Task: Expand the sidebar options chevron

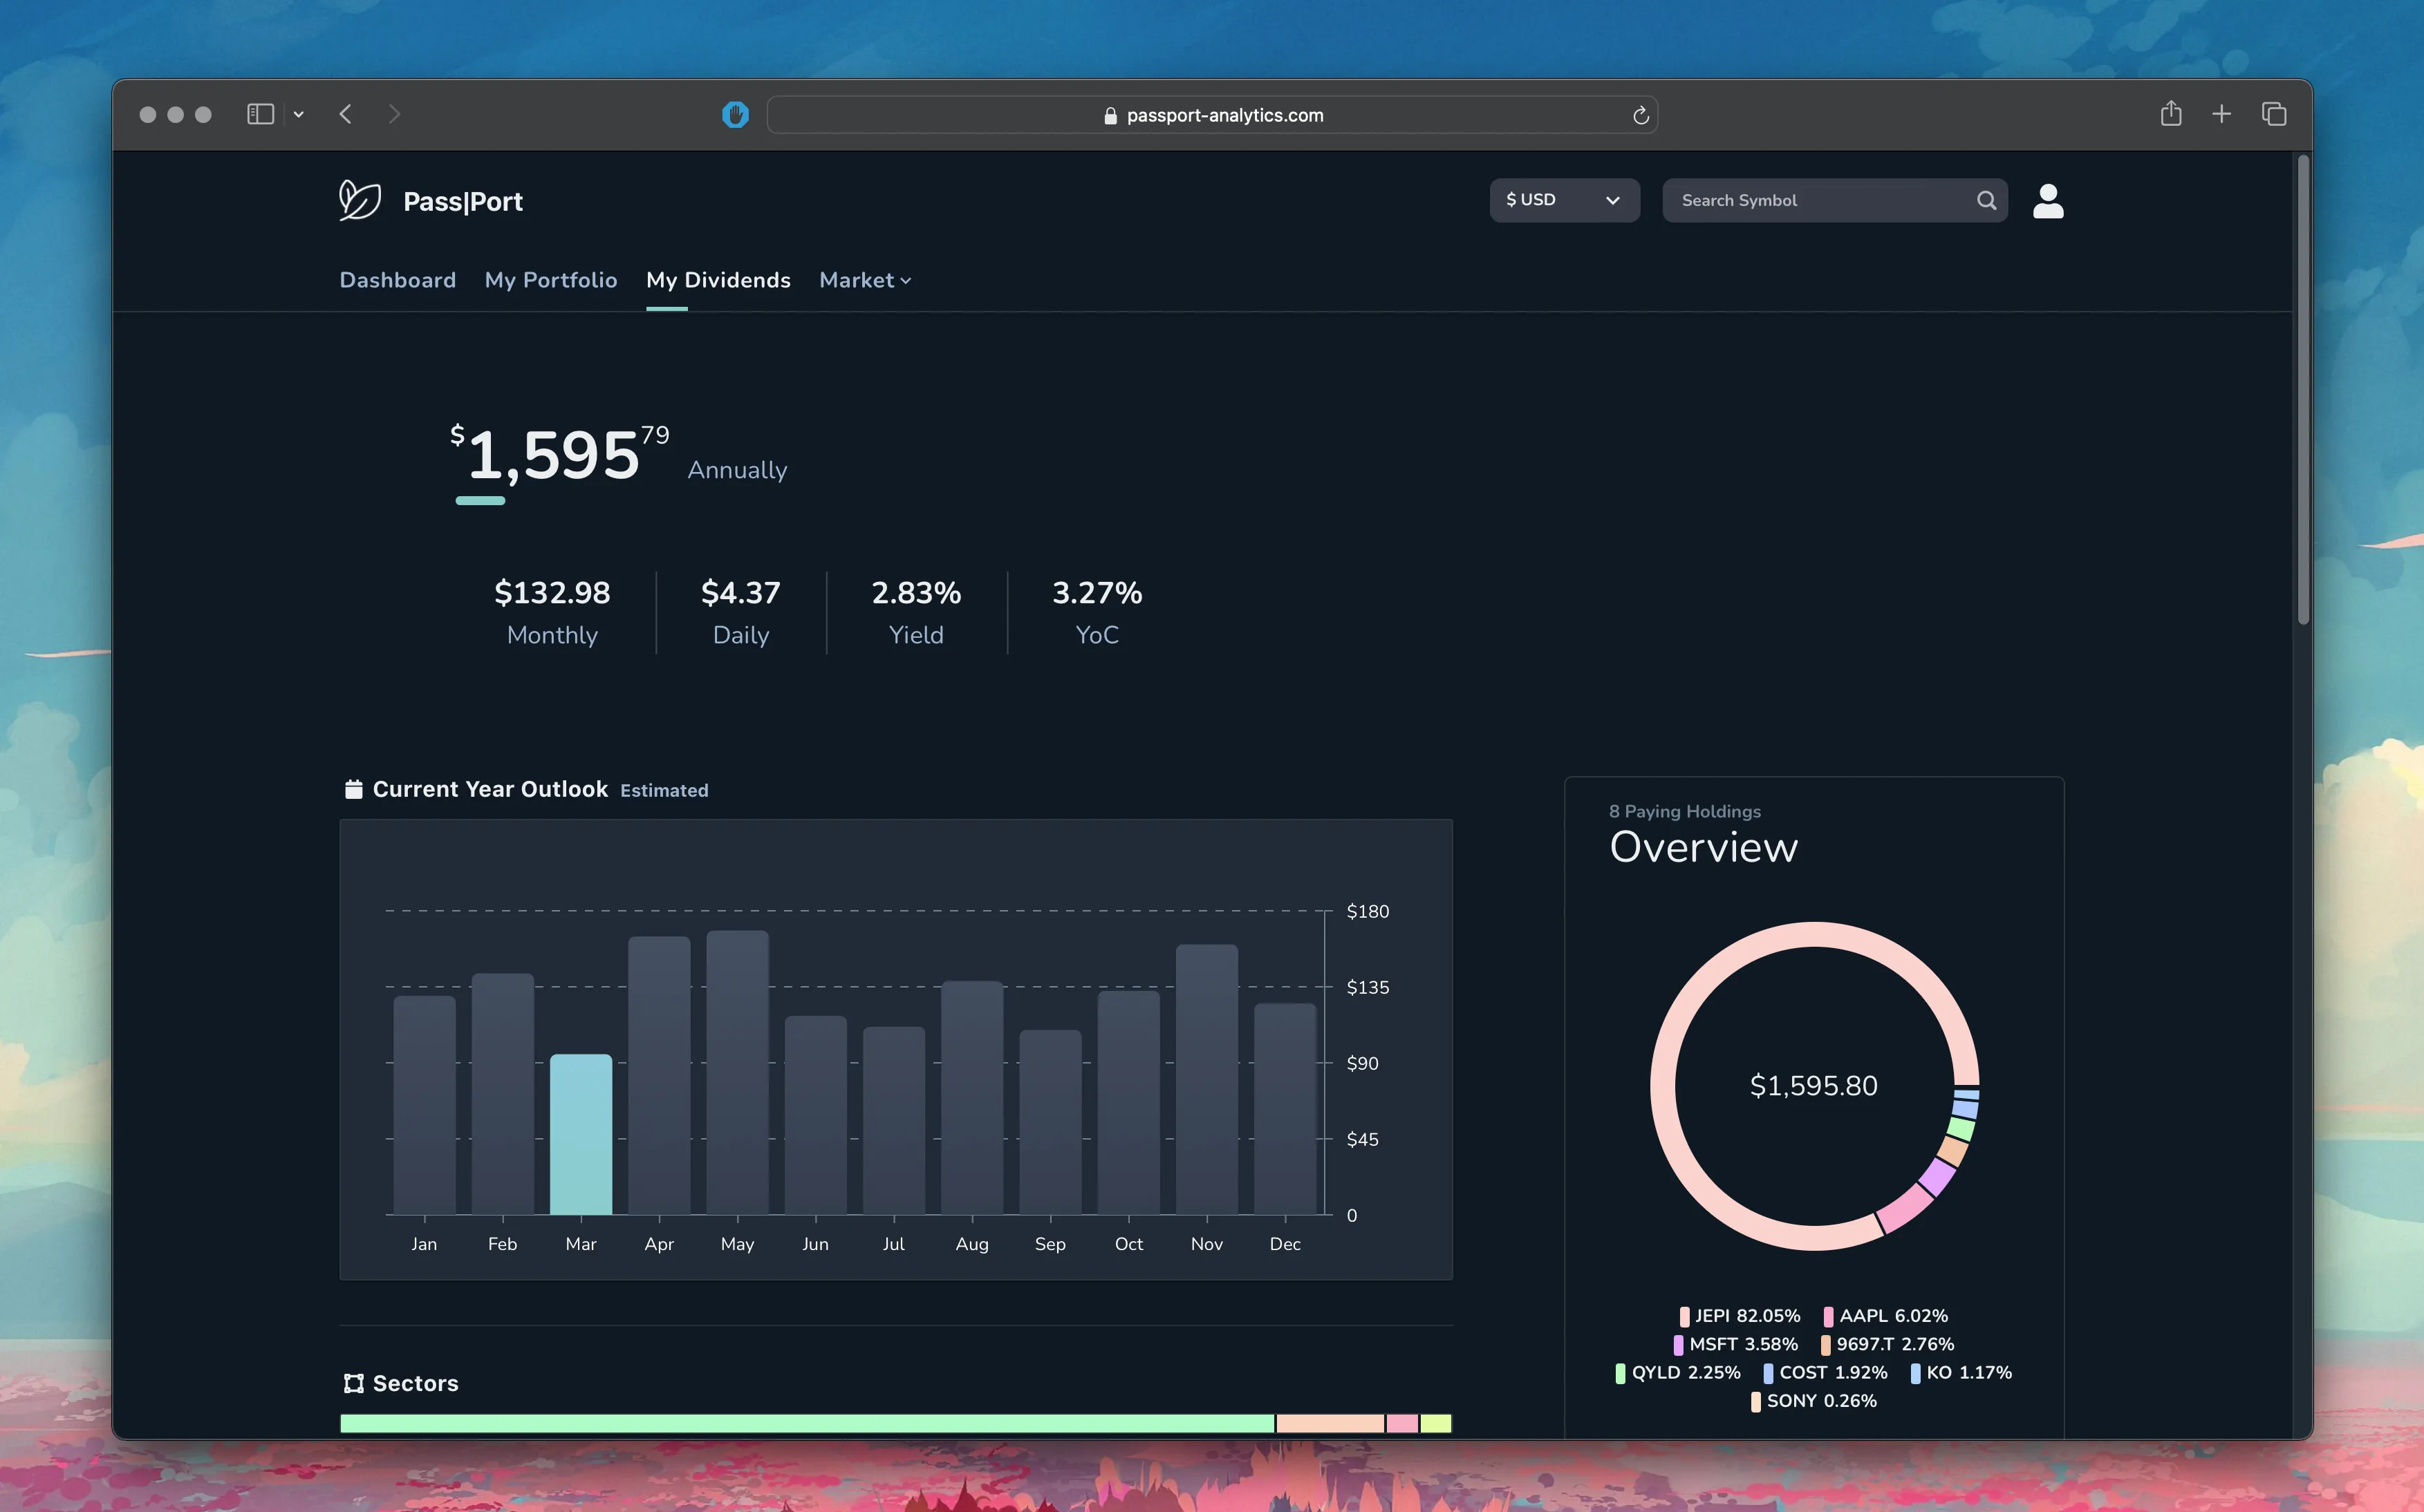Action: [298, 114]
